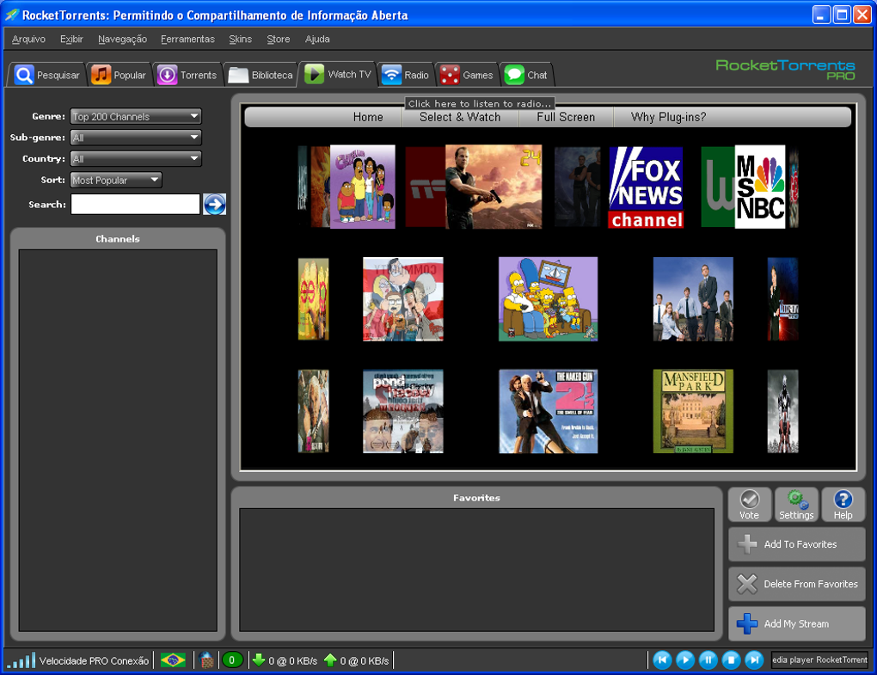Image resolution: width=877 pixels, height=675 pixels.
Task: Select the Fox News channel thumbnail
Action: coord(646,187)
